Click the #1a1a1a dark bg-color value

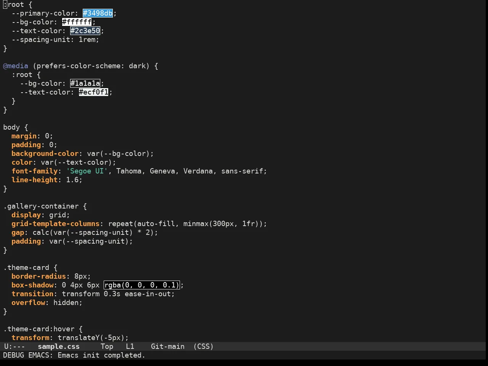(85, 83)
